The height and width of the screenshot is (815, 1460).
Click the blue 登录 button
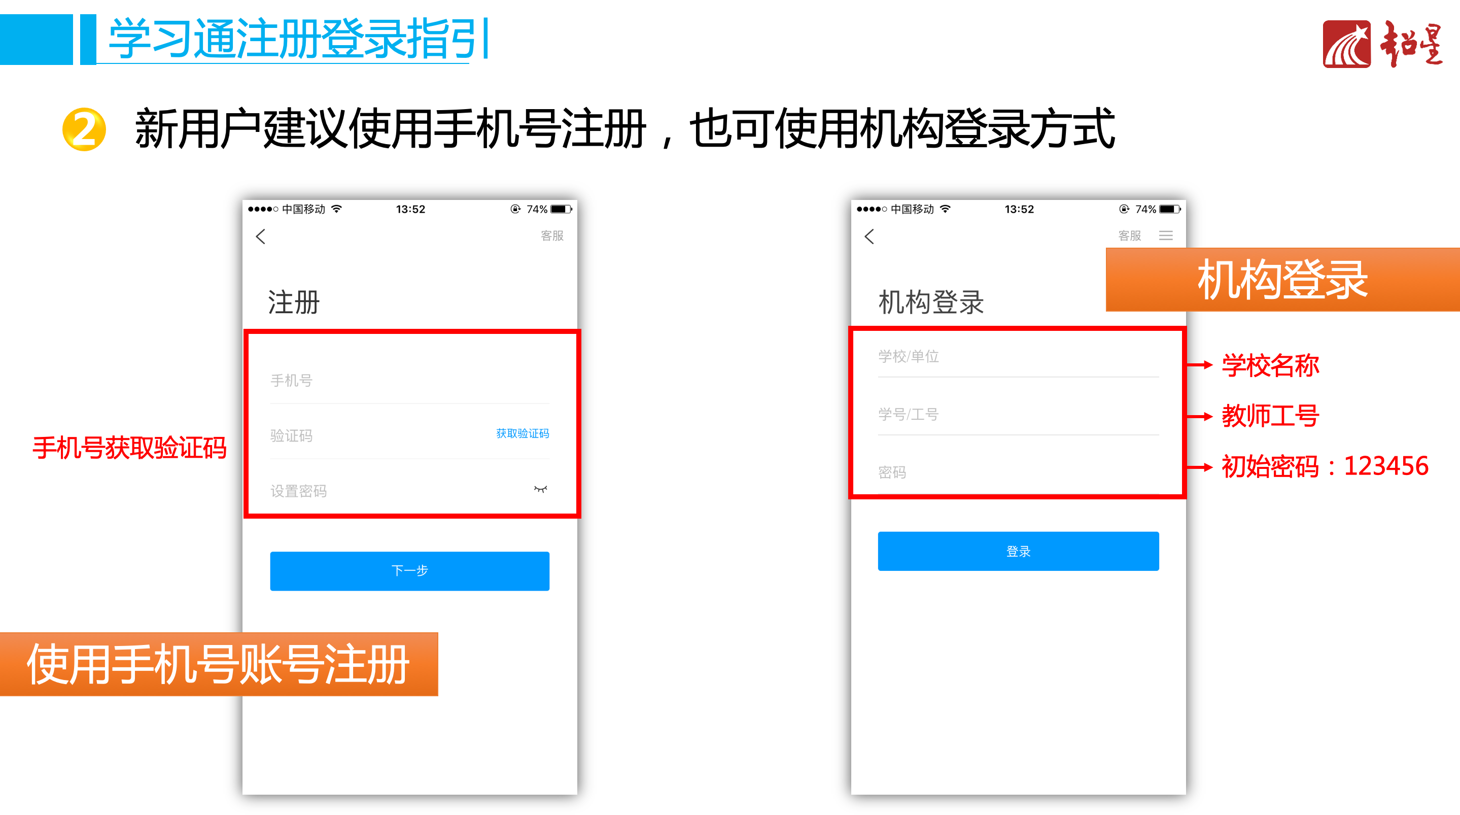(1019, 551)
